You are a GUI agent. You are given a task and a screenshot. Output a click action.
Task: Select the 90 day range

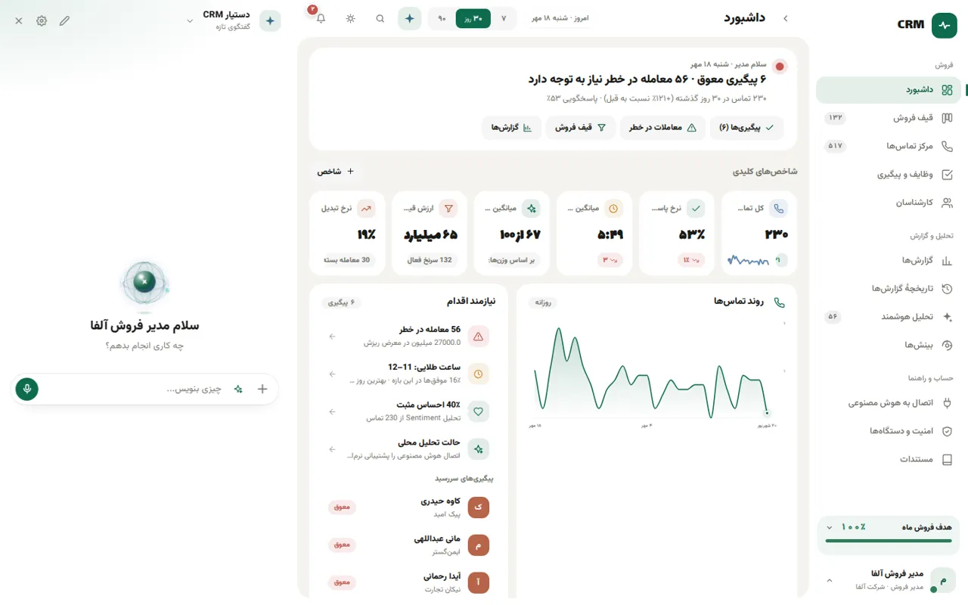(x=442, y=18)
